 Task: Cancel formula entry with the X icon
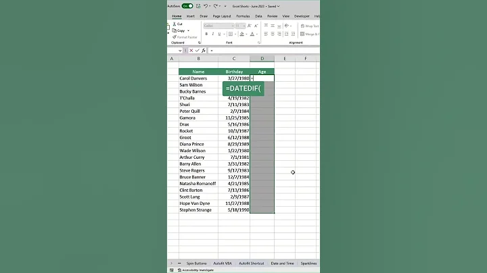191,51
